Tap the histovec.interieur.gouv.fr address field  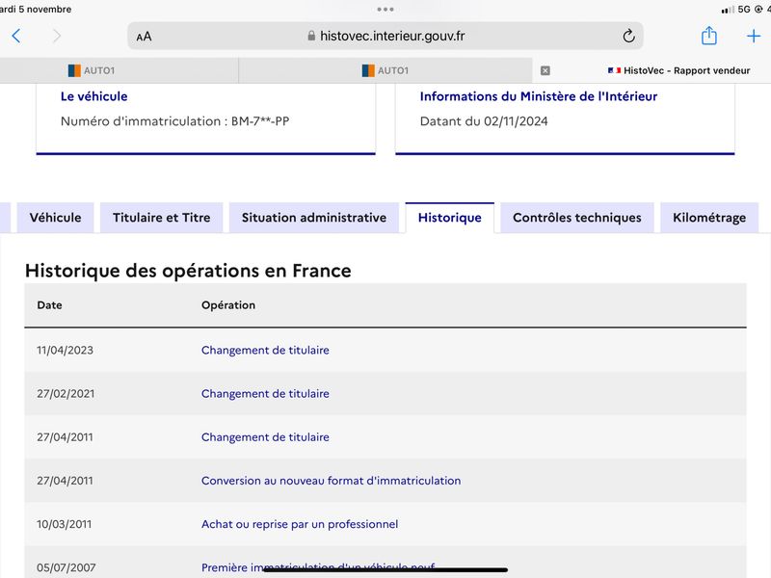[x=385, y=36]
